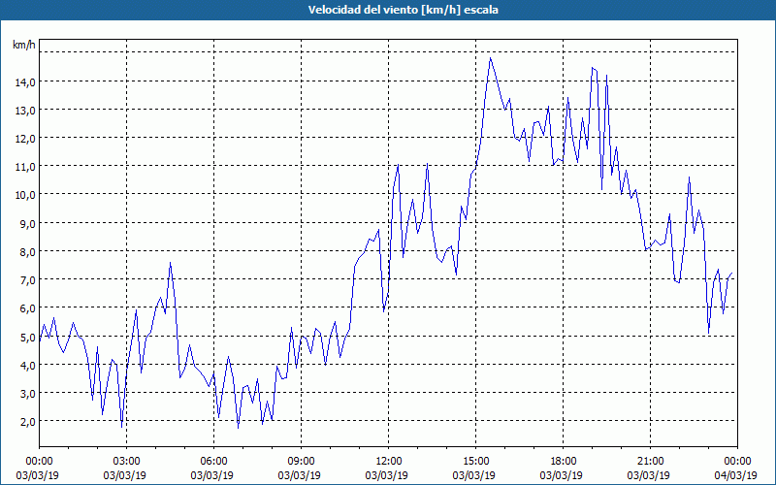Click the 18:00 time label
The height and width of the screenshot is (485, 776).
click(x=564, y=462)
